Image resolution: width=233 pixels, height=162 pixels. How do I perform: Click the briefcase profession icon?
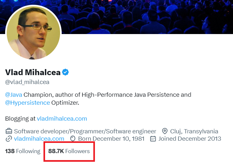(9, 131)
